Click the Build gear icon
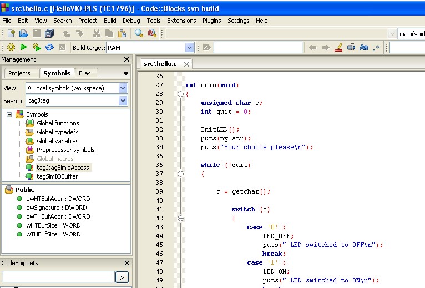425x288 pixels. click(11, 48)
